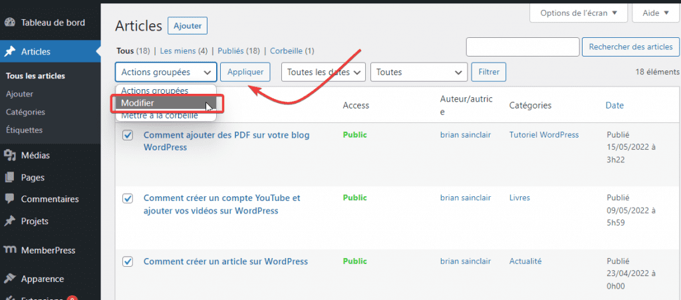Uncheck the 'Comment créer un compte YouTube' checkbox
This screenshot has width=681, height=300.
point(128,198)
